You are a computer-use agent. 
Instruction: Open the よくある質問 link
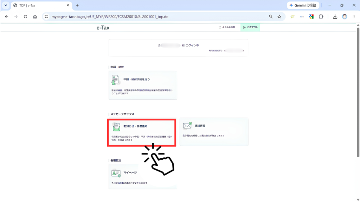tap(227, 27)
